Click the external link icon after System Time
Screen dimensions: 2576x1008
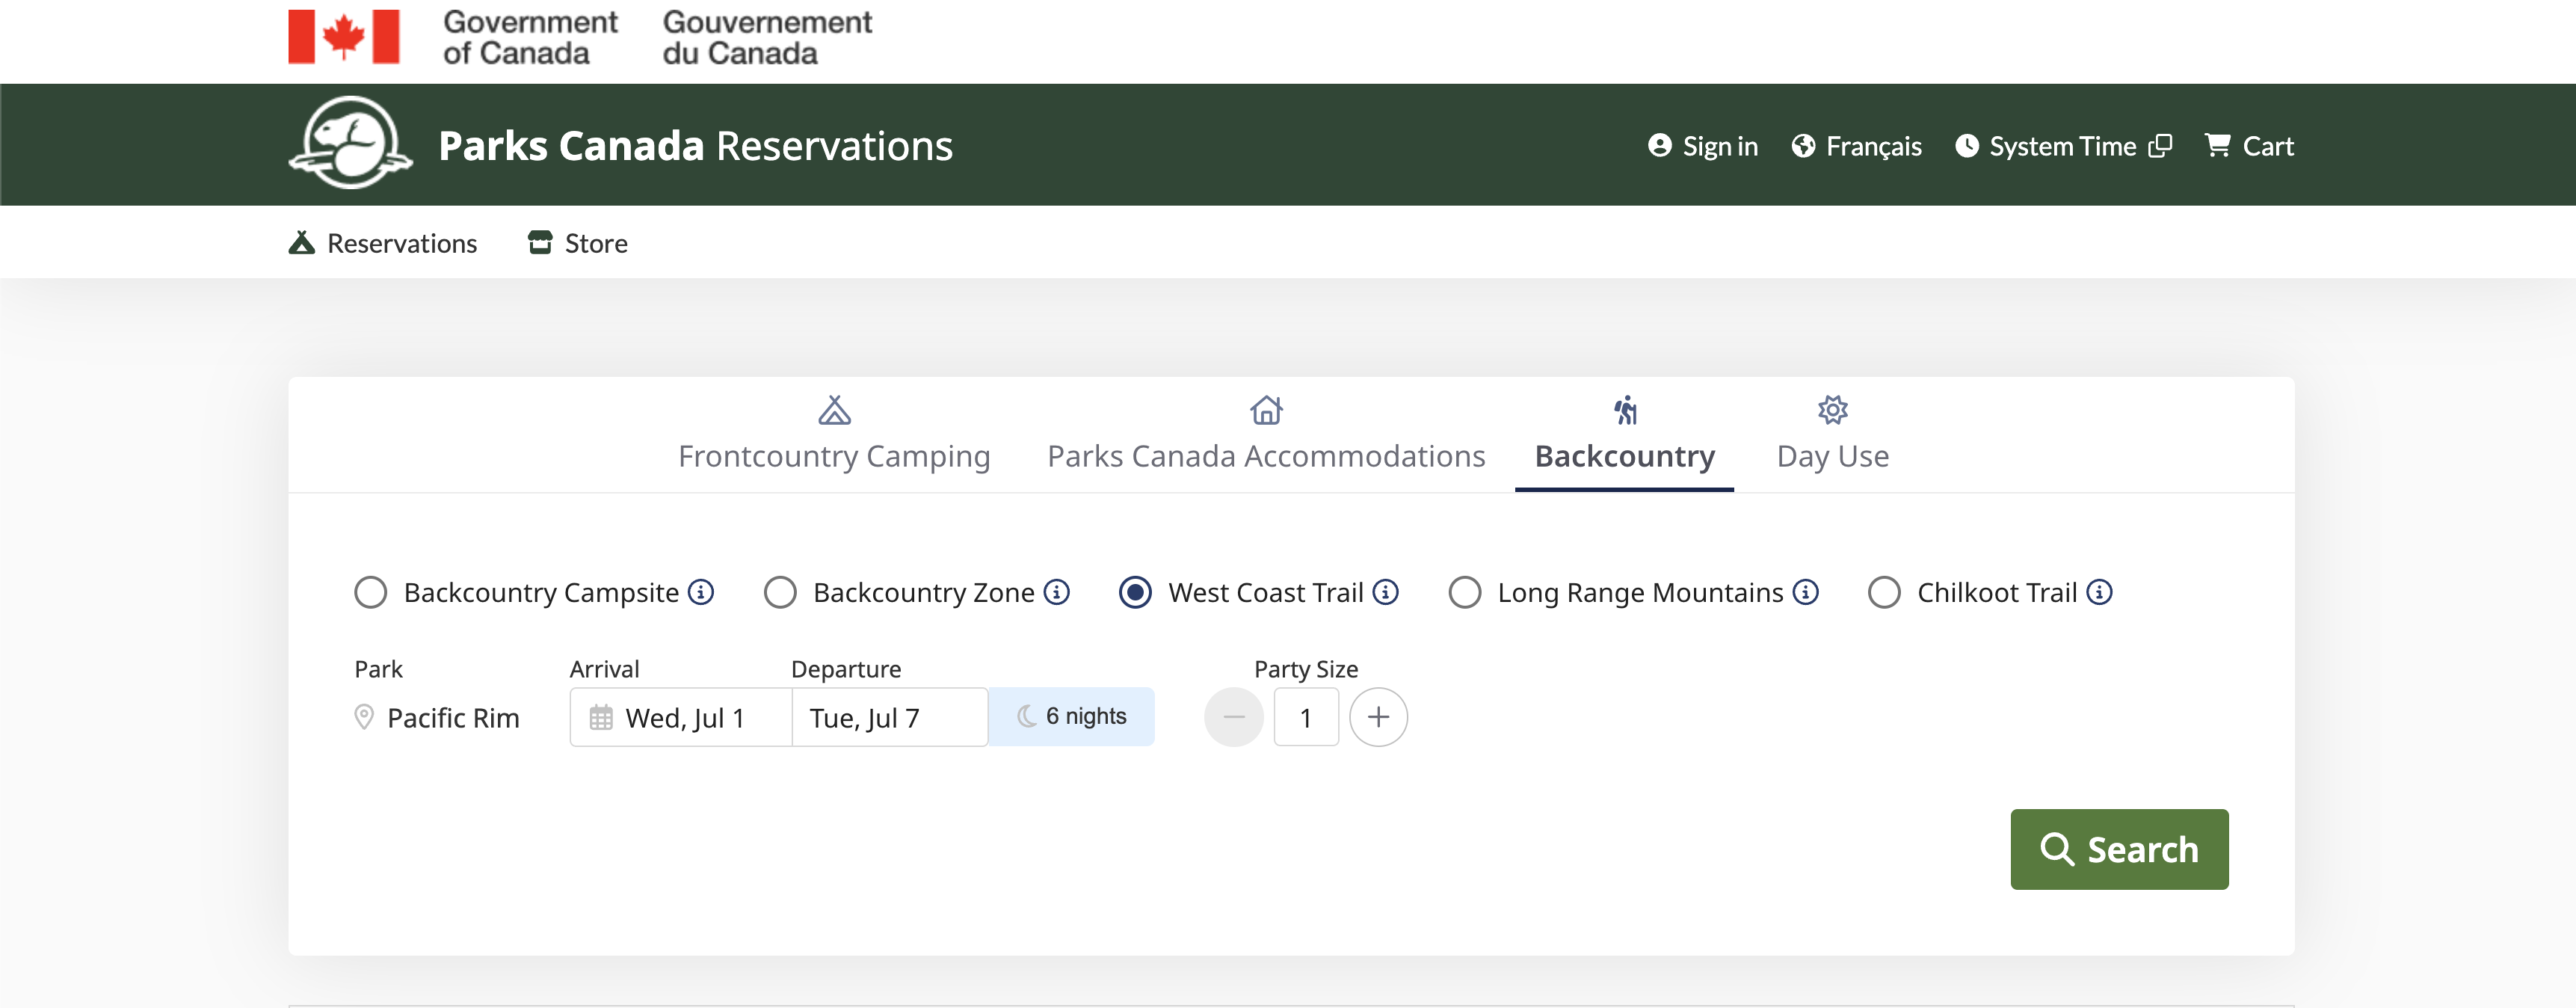click(2160, 146)
